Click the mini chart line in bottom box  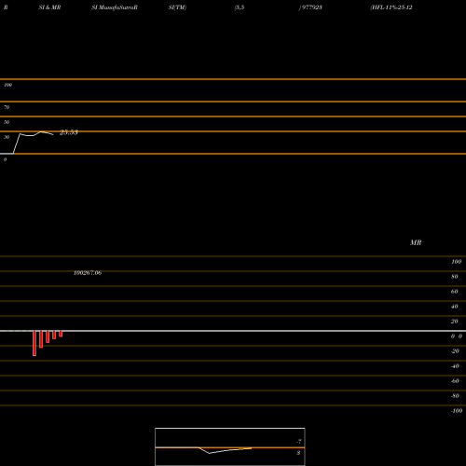coord(225,450)
